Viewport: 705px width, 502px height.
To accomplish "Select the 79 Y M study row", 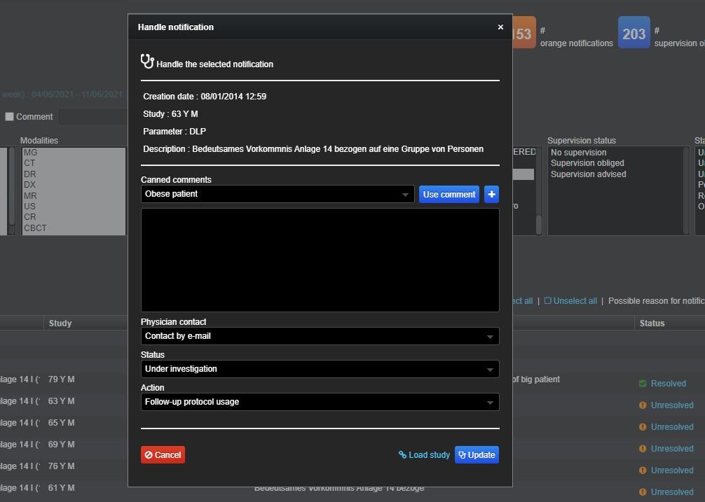I will pos(61,379).
